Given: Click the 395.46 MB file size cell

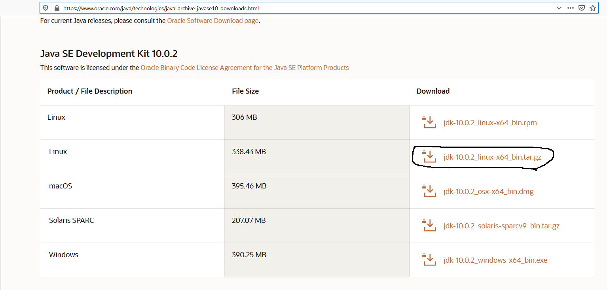Looking at the screenshot, I should click(317, 191).
